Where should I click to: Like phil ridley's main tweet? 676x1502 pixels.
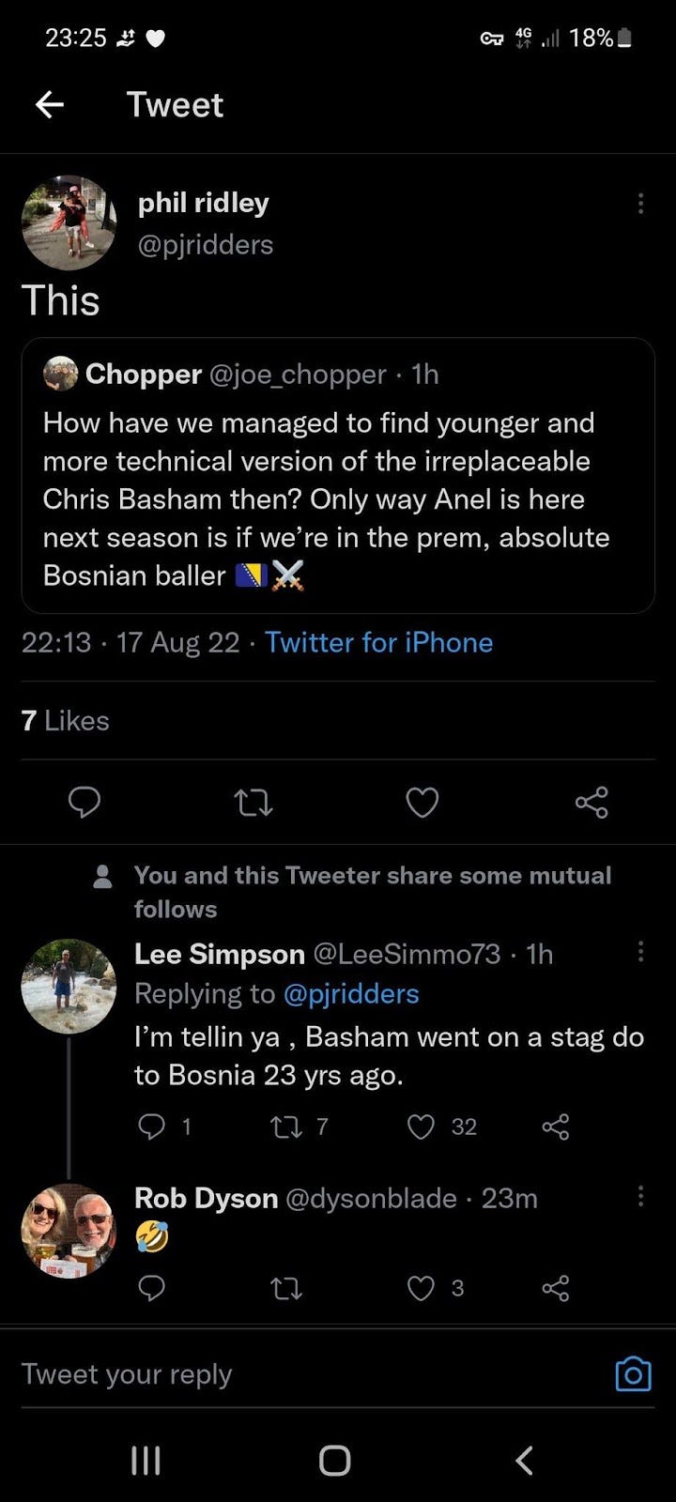422,803
